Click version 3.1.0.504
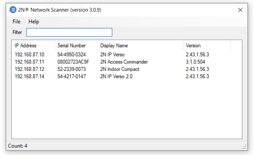The width and height of the screenshot is (254, 155). (x=195, y=62)
